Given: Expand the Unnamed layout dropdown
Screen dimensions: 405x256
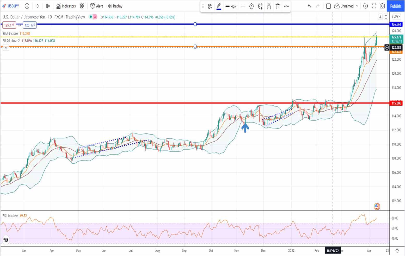Looking at the screenshot, I should [357, 6].
